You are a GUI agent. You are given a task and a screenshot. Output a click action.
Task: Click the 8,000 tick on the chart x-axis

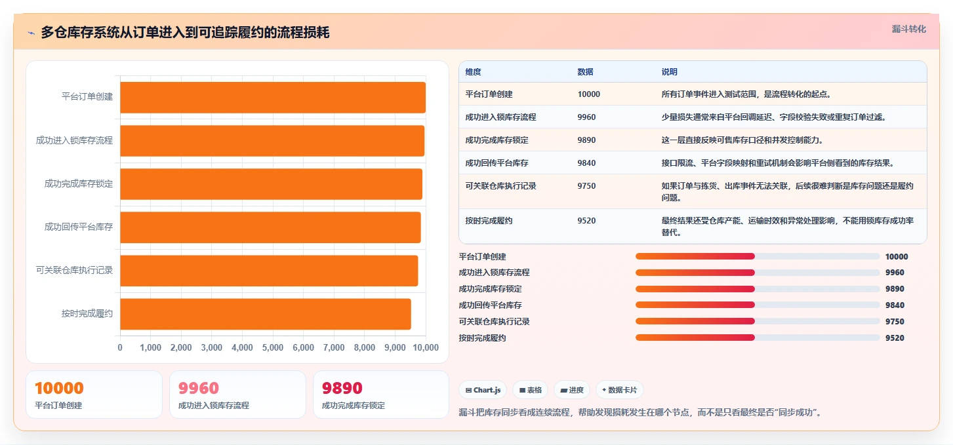(x=364, y=348)
